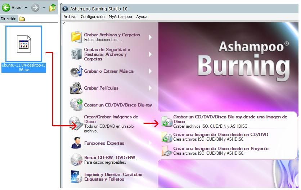Click 'Fotos, documentos, ...' subtitle
301x190 pixels.
click(x=103, y=40)
